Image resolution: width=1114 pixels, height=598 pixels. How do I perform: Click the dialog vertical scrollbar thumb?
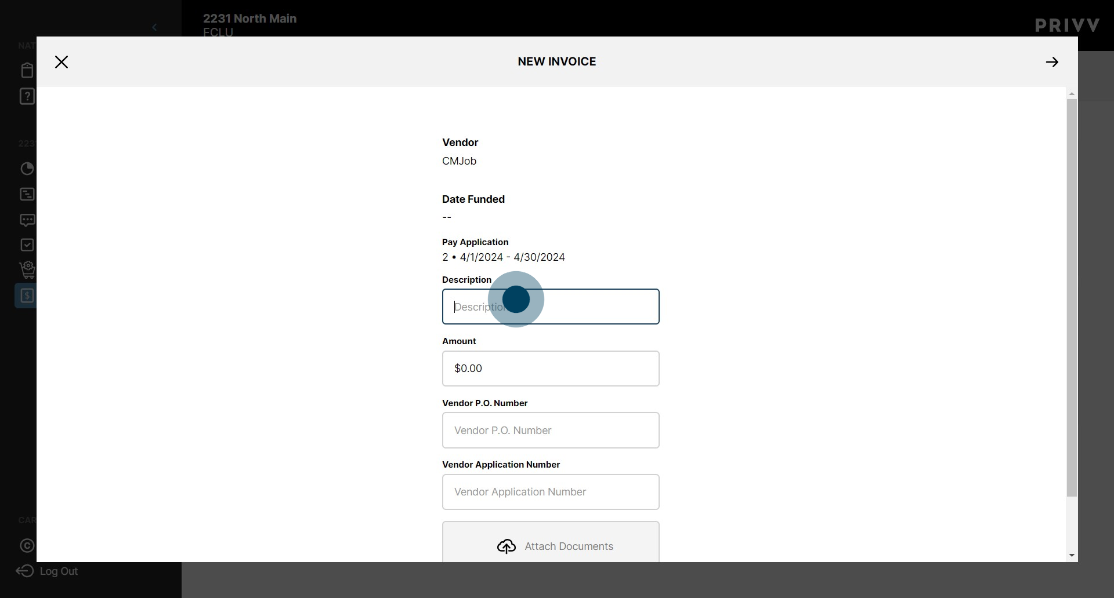(1072, 298)
